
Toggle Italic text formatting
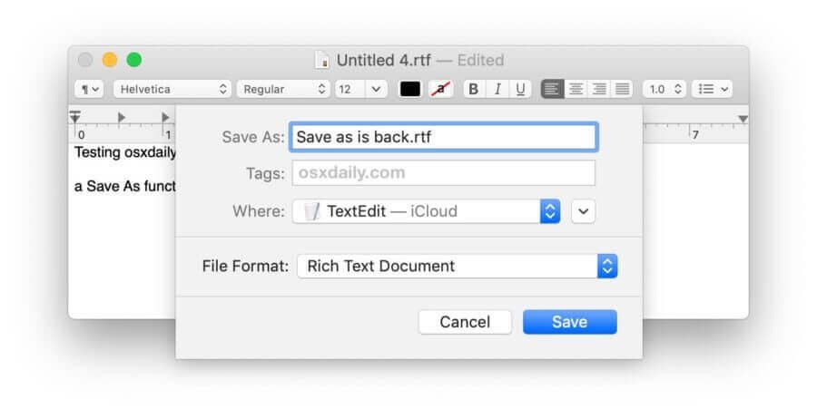click(x=497, y=89)
